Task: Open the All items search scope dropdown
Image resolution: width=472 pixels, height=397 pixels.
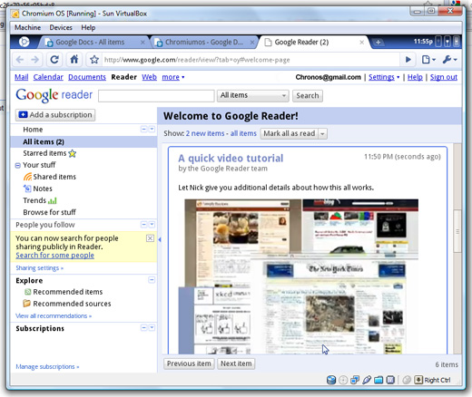Action: pos(253,95)
